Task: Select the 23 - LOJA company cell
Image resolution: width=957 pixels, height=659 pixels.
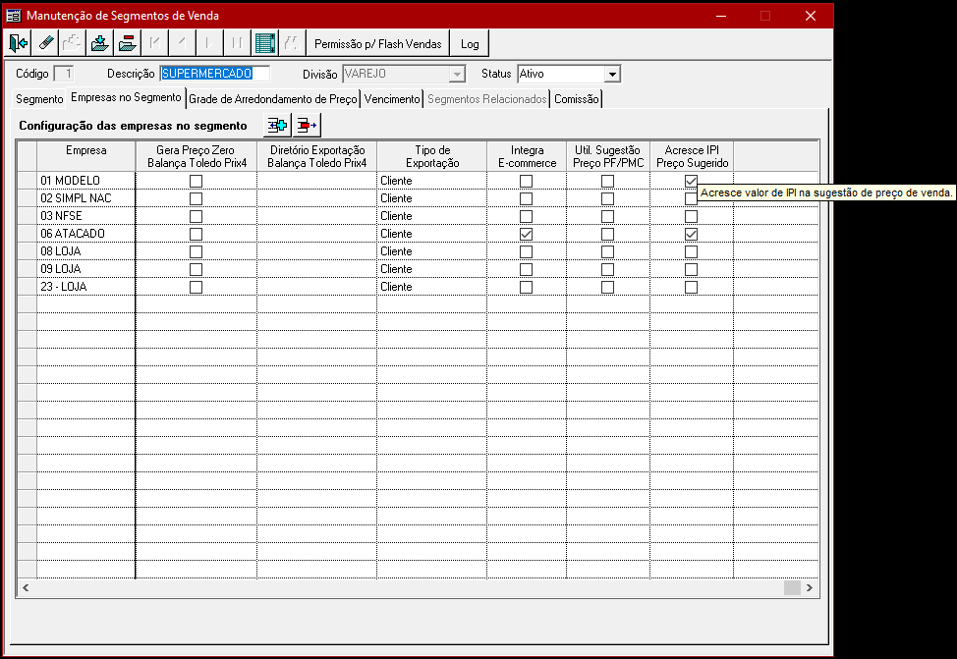Action: (86, 287)
